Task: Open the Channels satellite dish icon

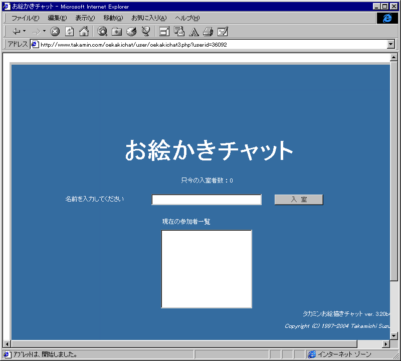Action: point(146,31)
